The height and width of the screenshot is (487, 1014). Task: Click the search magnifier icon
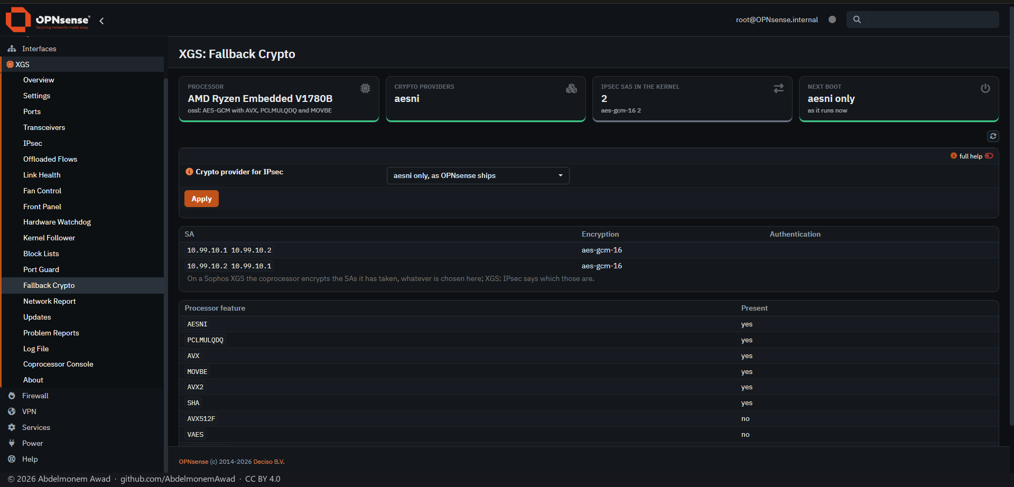click(857, 20)
